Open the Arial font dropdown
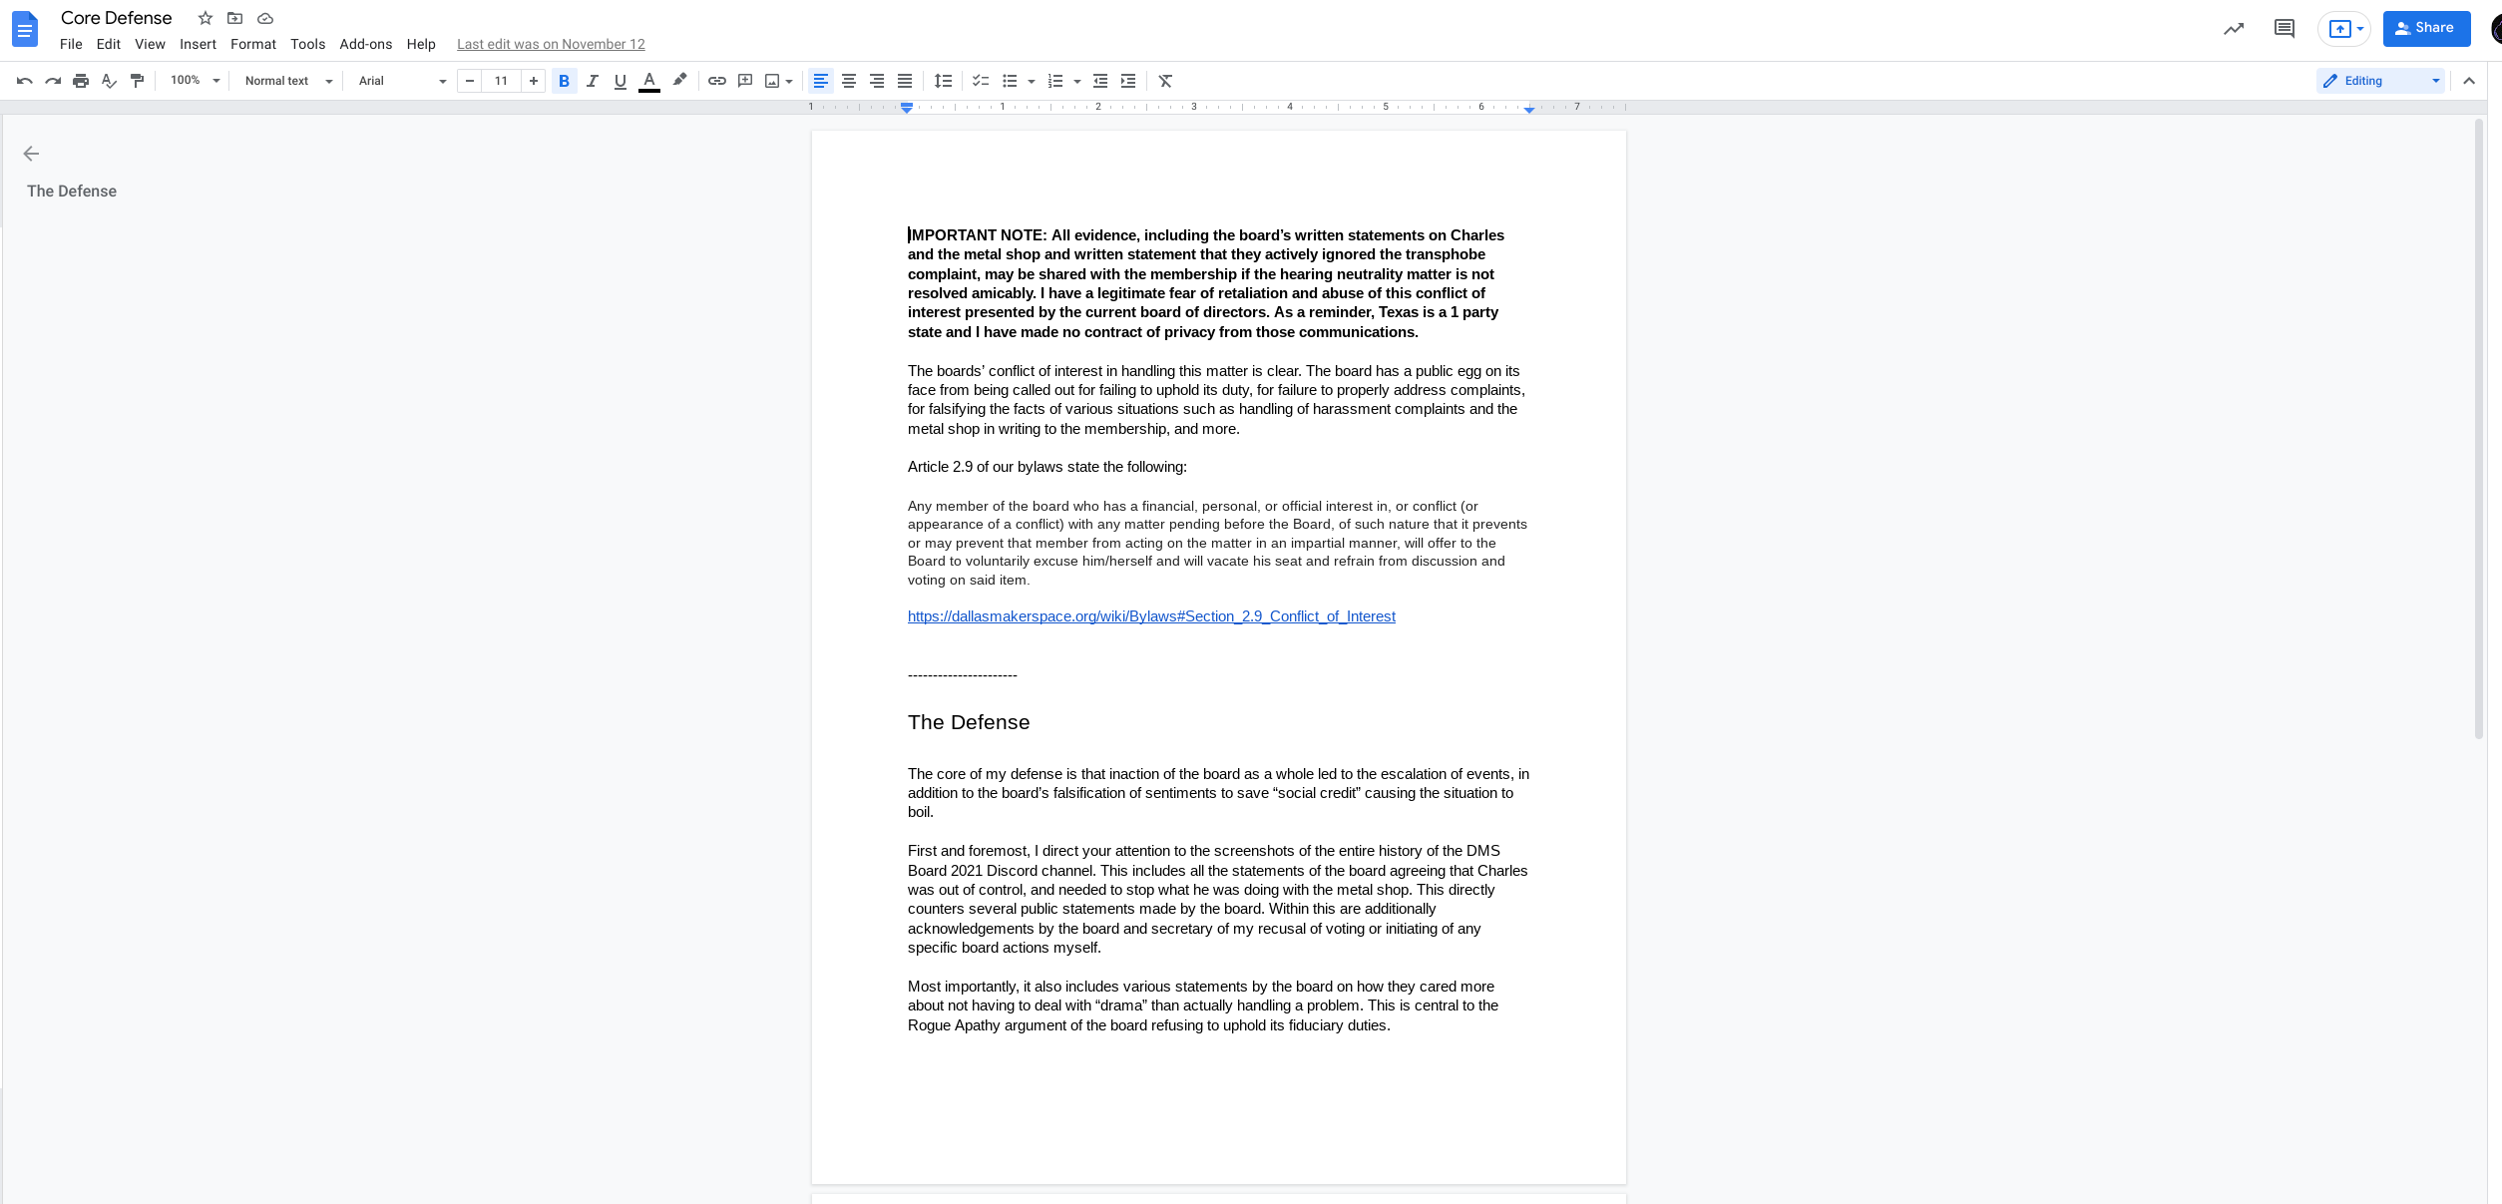 [401, 81]
